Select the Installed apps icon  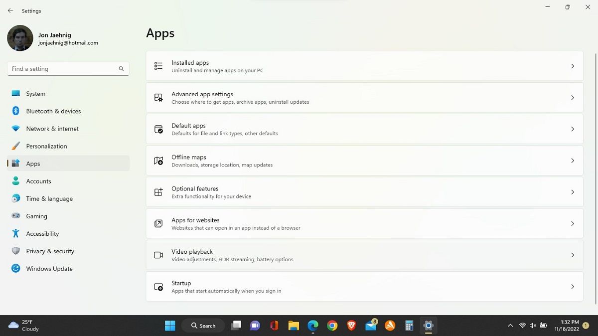pos(158,66)
